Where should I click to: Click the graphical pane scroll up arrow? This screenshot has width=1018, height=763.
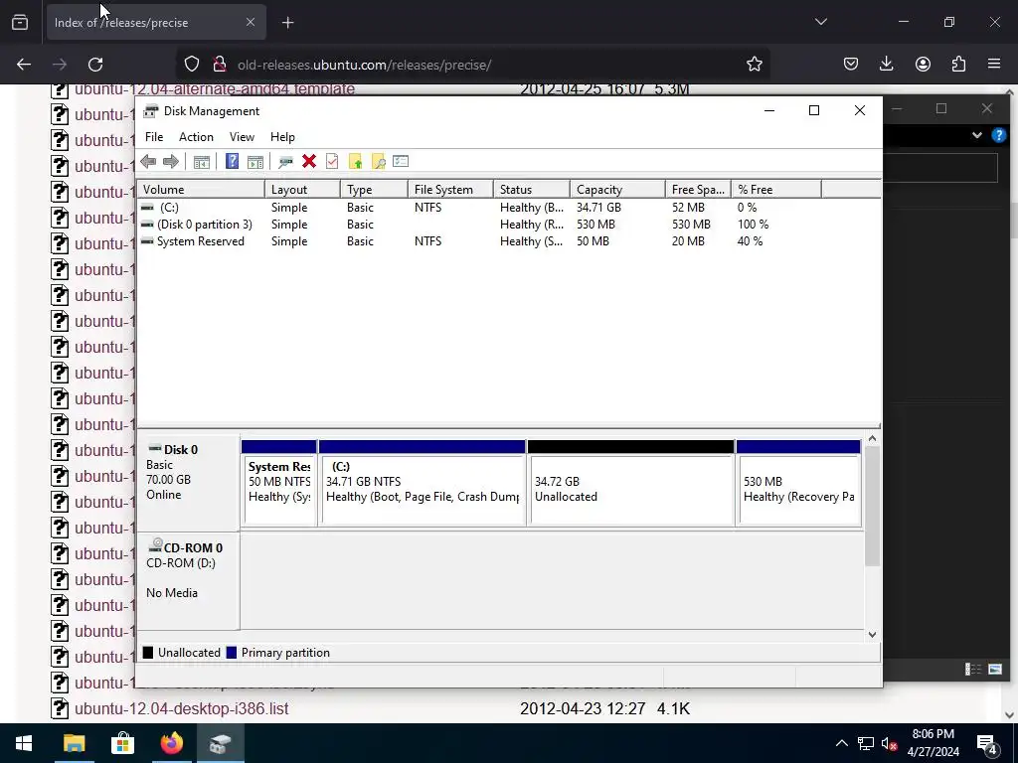[x=873, y=439]
